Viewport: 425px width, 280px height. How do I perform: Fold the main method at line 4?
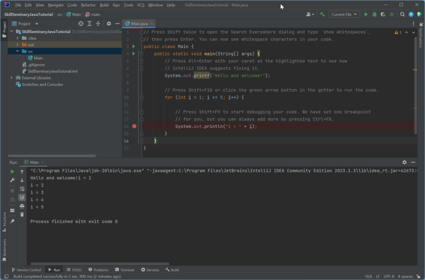pos(142,54)
